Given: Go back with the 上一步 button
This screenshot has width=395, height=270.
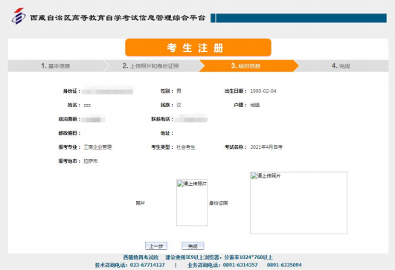Looking at the screenshot, I should 156,246.
